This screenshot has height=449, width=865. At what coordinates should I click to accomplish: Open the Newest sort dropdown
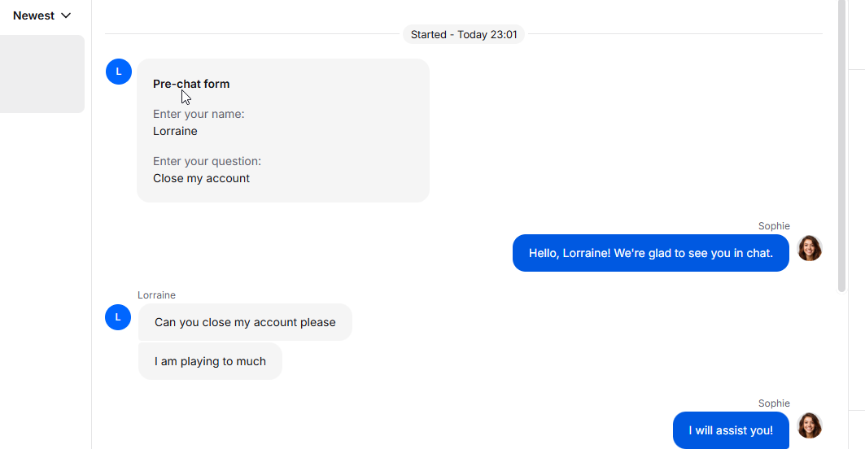point(42,15)
